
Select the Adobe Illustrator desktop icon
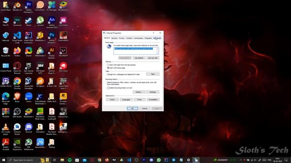[x=51, y=53]
